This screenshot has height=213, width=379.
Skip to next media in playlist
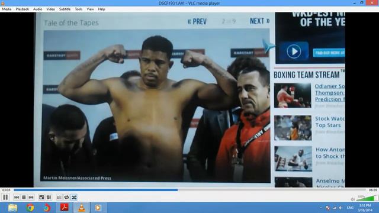click(31, 197)
